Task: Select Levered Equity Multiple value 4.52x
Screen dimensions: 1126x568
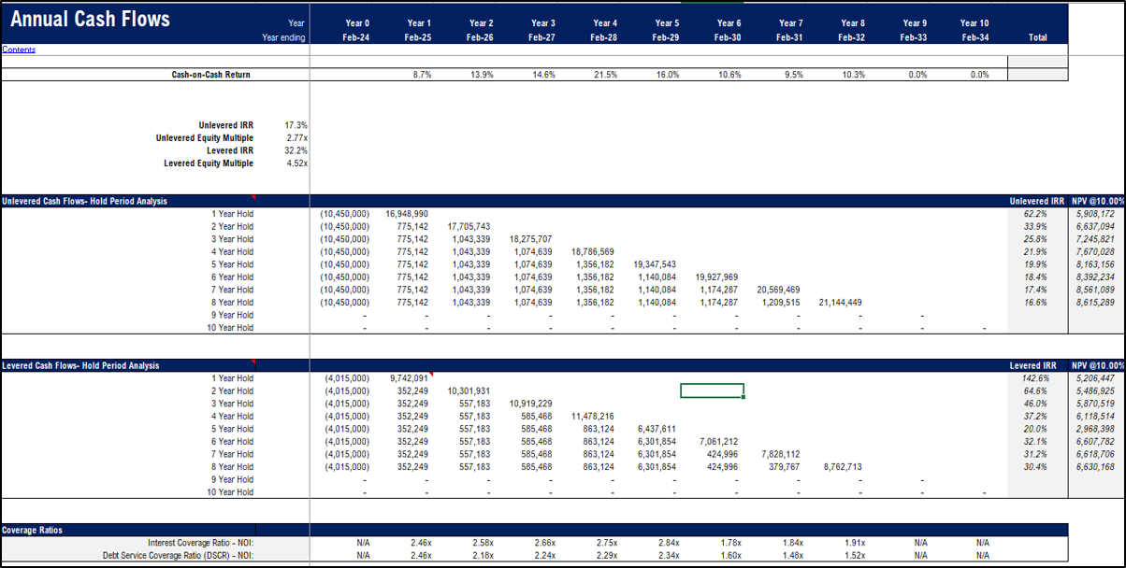Action: pos(296,163)
